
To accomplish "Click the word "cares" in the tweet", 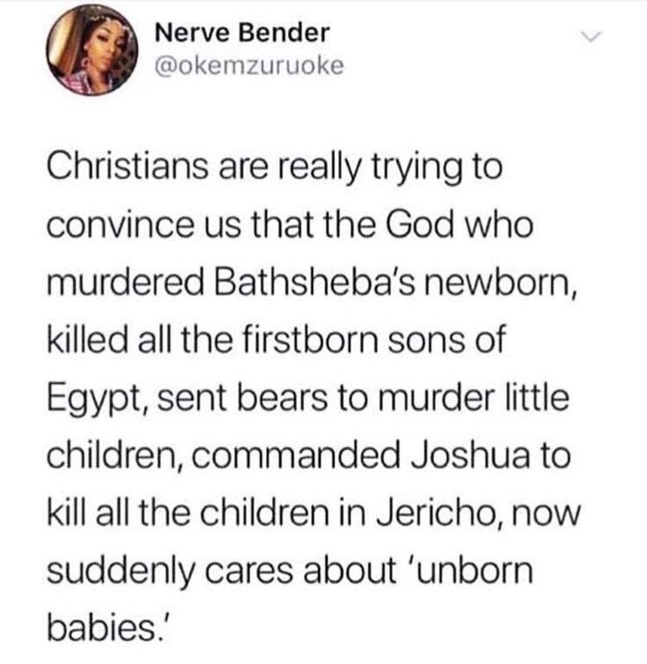I will [253, 572].
